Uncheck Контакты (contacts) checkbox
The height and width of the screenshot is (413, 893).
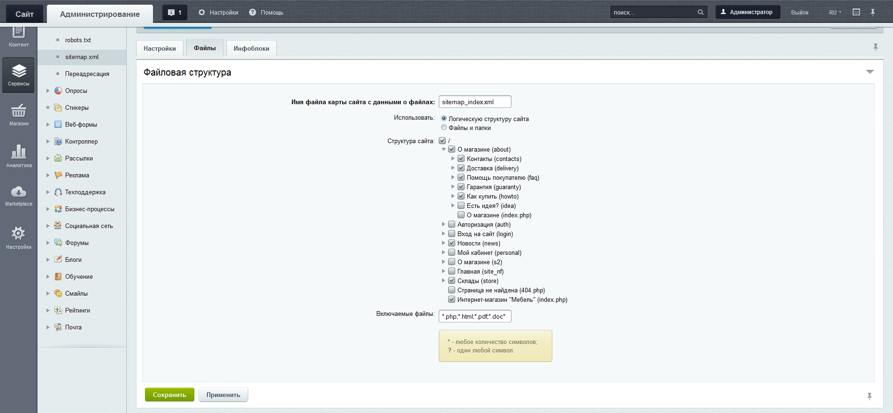point(461,159)
